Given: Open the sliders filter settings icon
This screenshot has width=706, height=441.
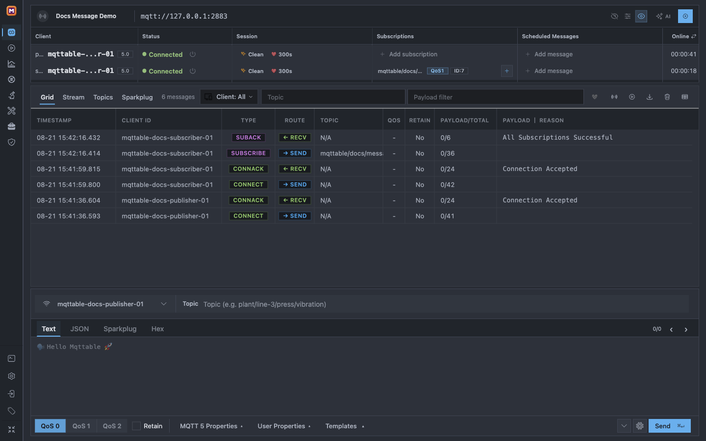Looking at the screenshot, I should 628,16.
